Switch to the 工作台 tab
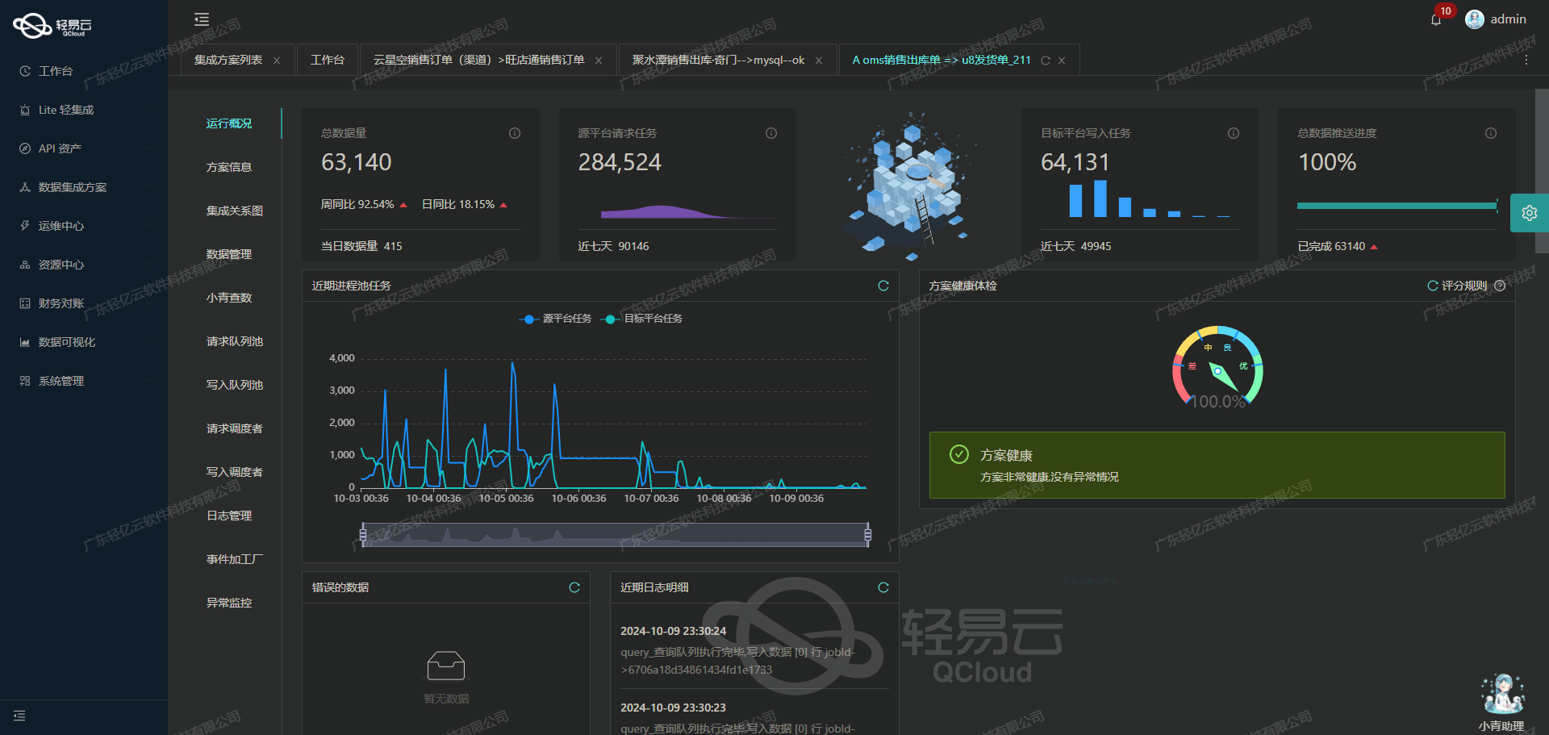 [328, 61]
